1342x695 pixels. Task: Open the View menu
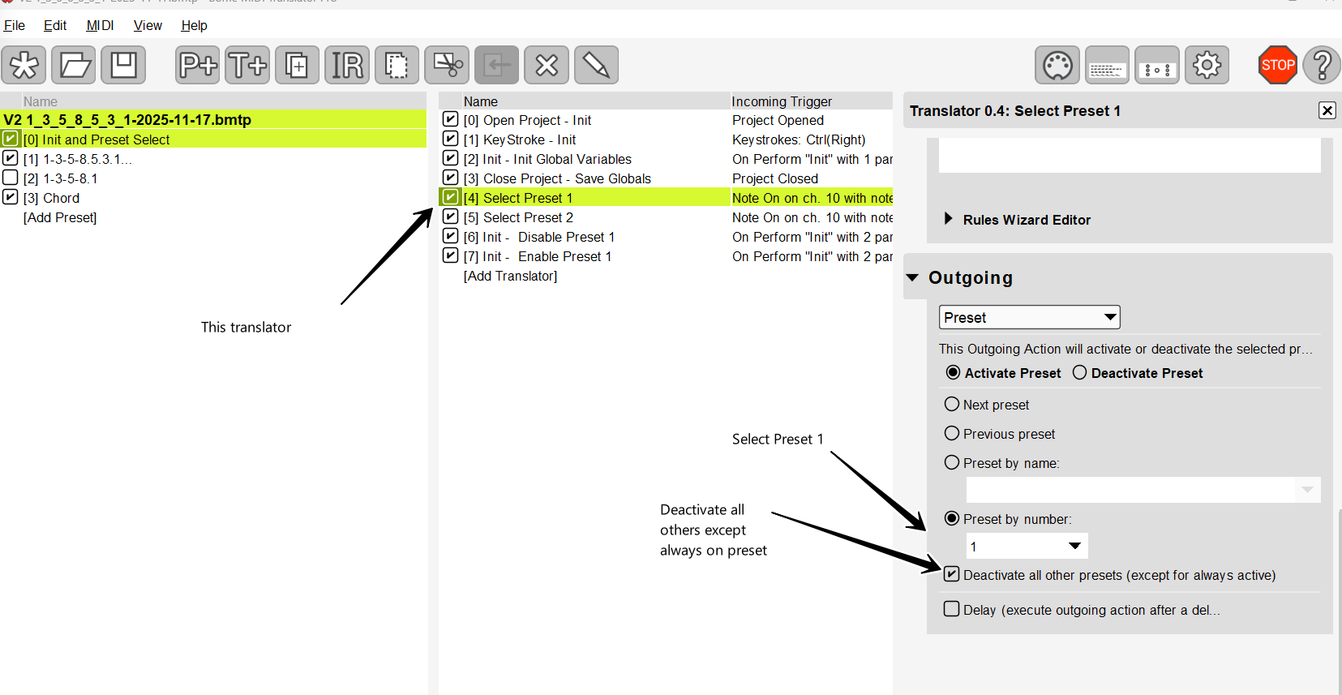(x=148, y=25)
